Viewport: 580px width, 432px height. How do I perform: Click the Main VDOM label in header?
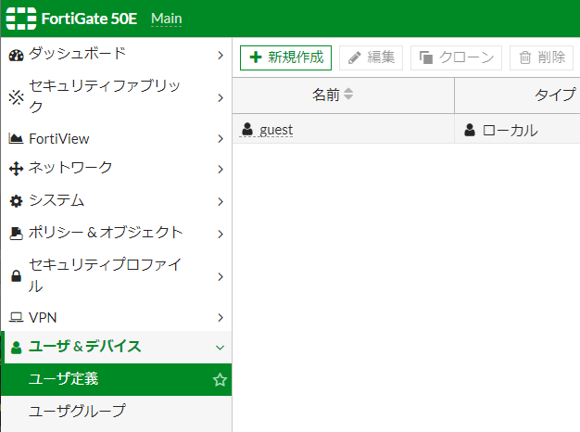167,19
